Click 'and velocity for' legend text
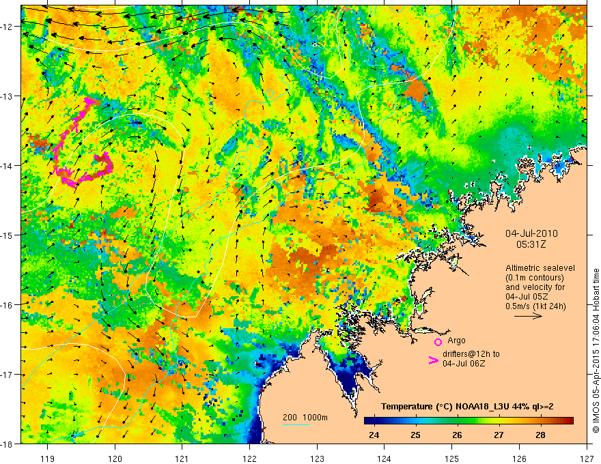This screenshot has width=601, height=464. [x=535, y=287]
